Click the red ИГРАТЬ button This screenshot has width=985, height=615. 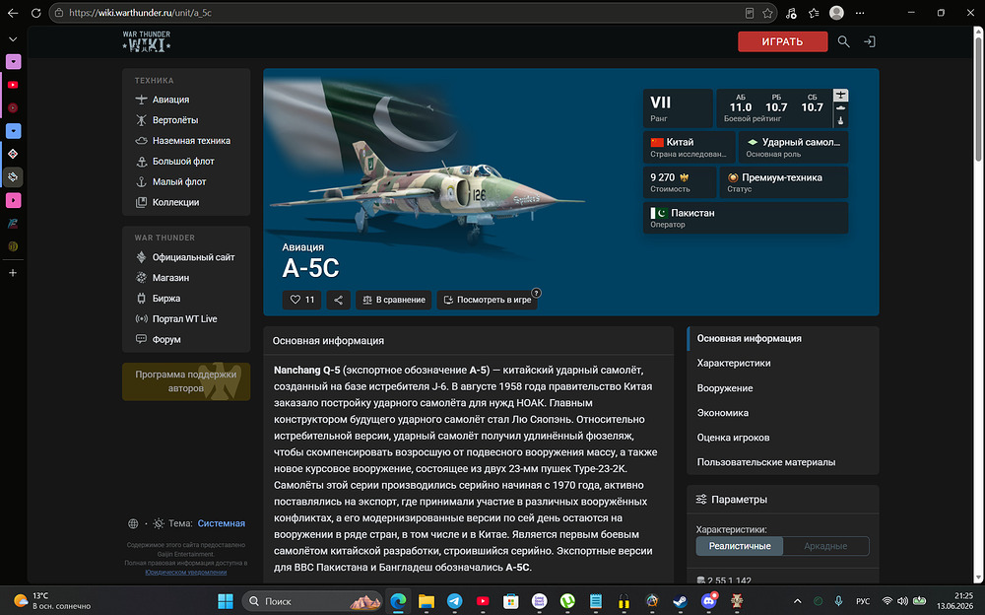click(782, 41)
